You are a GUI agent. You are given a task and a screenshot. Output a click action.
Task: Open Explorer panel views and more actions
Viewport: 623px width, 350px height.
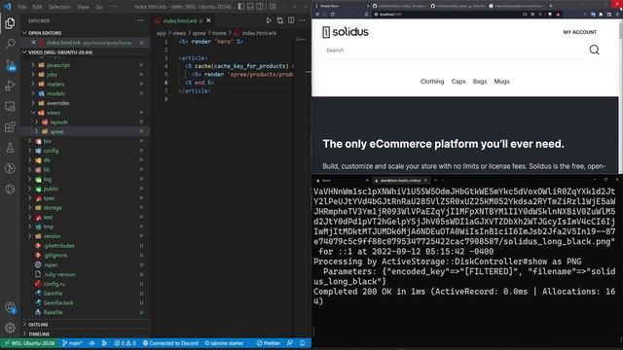click(x=140, y=20)
